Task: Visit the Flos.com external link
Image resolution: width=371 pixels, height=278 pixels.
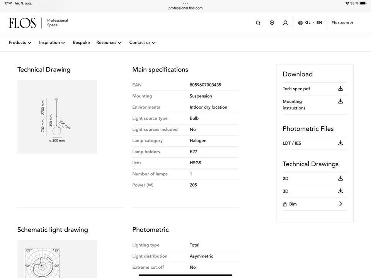Action: pyautogui.click(x=342, y=23)
